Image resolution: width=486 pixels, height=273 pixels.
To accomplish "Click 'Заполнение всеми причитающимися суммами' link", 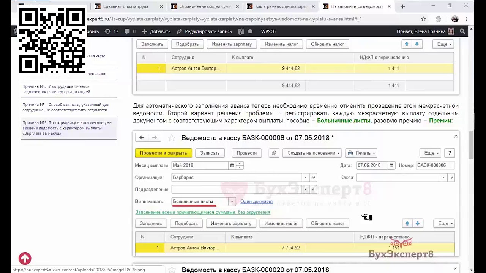I will pyautogui.click(x=203, y=212).
